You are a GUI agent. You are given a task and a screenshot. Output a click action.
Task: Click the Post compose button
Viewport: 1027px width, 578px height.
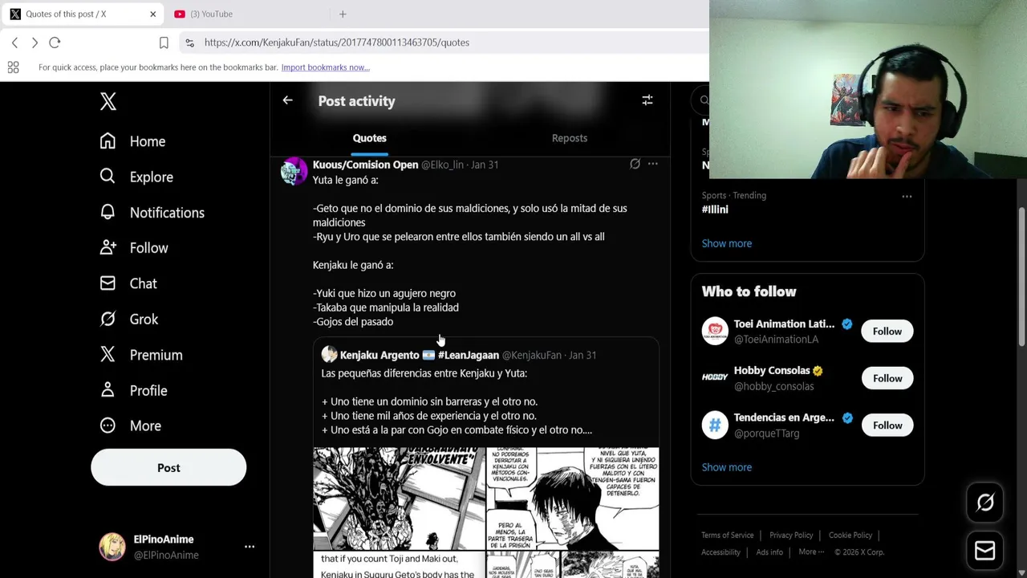(x=168, y=467)
